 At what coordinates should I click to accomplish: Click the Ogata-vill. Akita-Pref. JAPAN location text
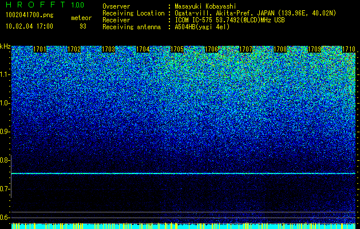(x=255, y=13)
